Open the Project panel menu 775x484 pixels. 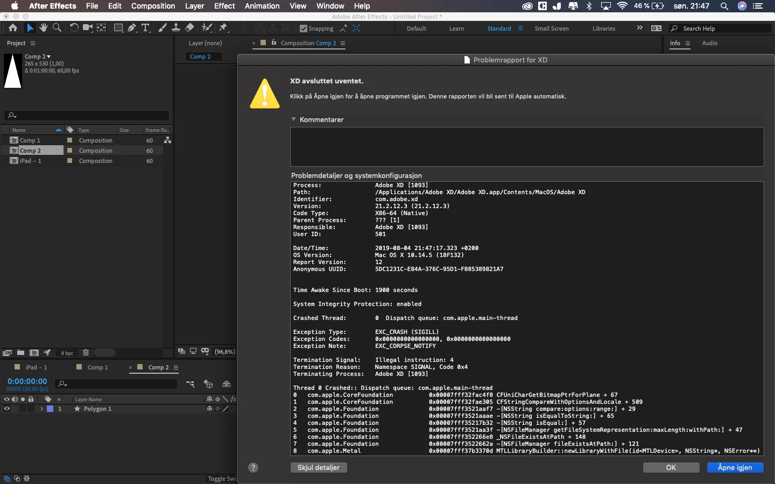pos(33,43)
